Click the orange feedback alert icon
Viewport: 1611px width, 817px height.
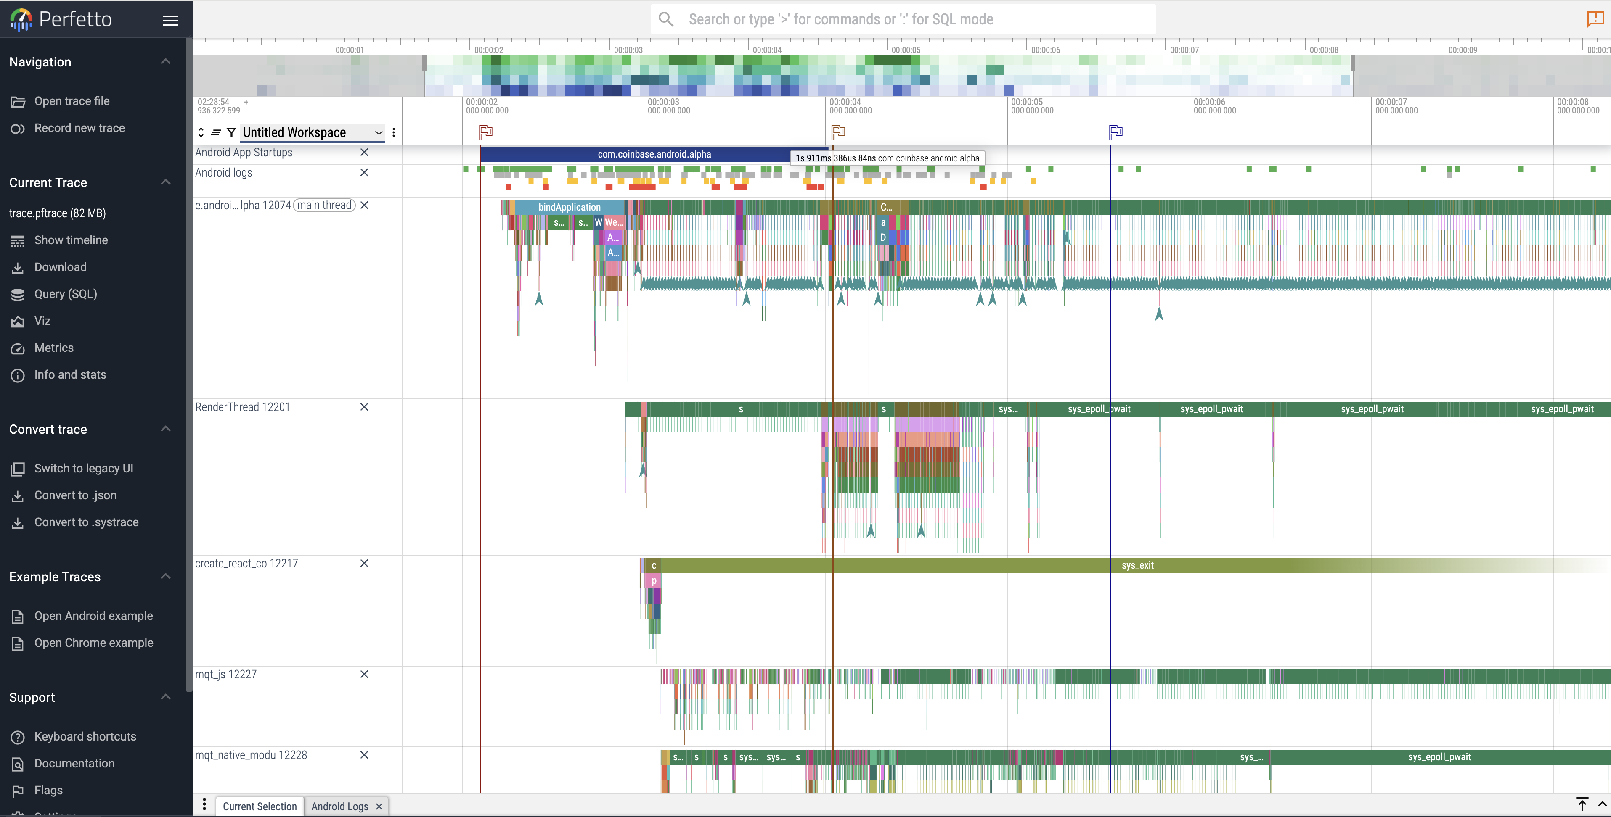click(x=1595, y=19)
